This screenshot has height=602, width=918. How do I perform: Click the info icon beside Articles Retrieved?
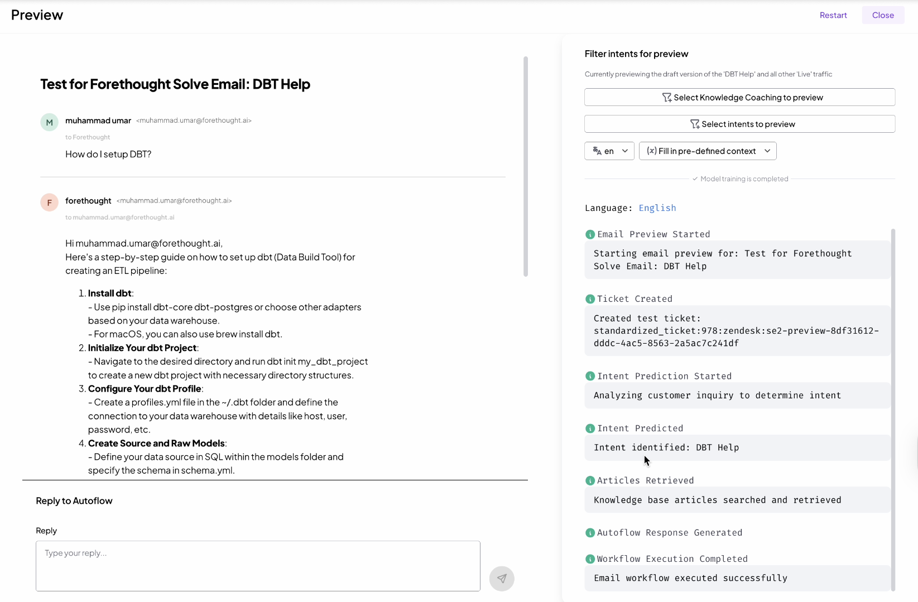coord(590,481)
